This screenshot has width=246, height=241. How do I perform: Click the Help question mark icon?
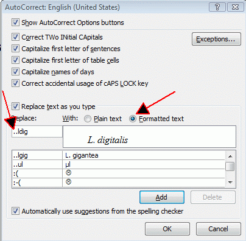click(217, 7)
